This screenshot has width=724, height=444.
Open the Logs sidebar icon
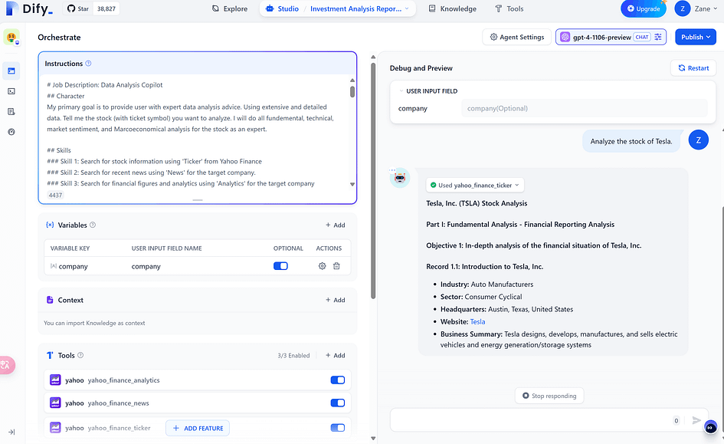[11, 111]
